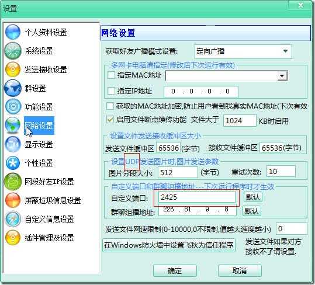Click the blue icon beside 显示设置
The image size is (315, 285).
[x=13, y=144]
